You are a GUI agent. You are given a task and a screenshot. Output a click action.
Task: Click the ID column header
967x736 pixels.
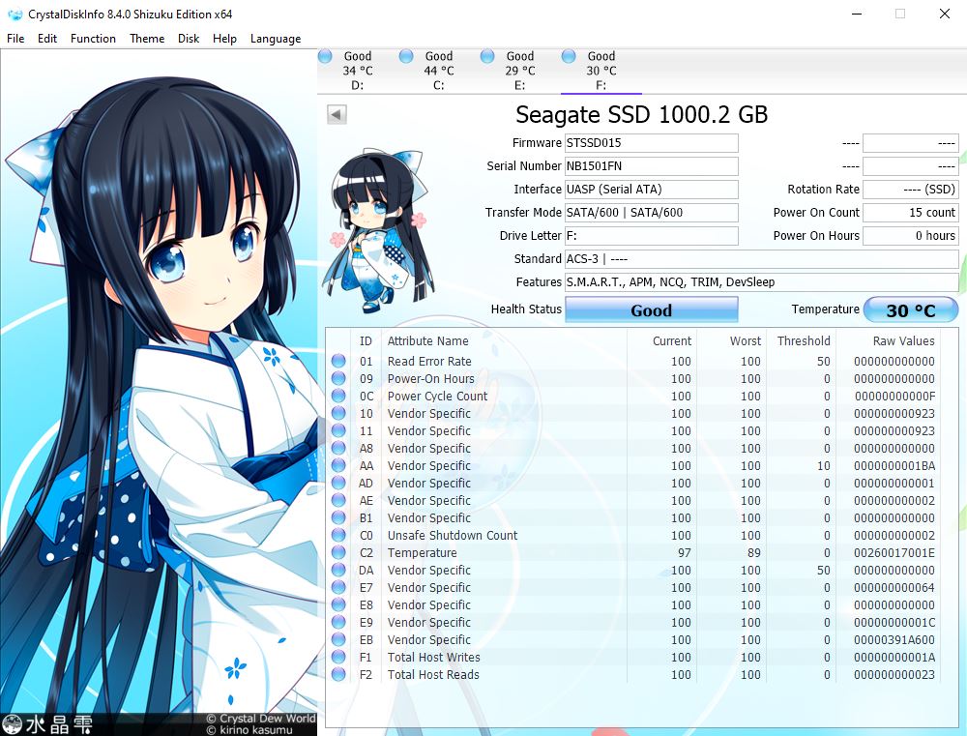(366, 341)
